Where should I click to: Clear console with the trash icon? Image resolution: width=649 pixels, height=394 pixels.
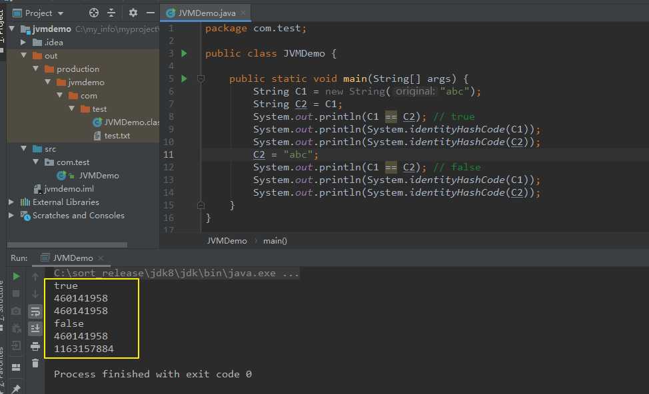(35, 363)
